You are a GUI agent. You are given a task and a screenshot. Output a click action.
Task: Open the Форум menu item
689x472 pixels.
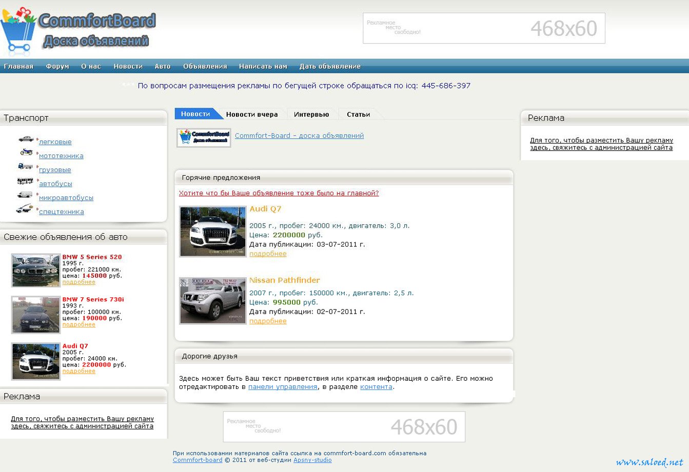coord(57,66)
